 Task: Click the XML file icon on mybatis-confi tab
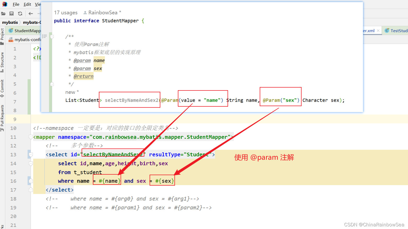pos(11,39)
